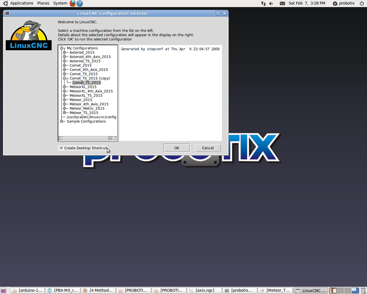Open the Trash icon in bottom panel
The image size is (367, 294).
point(363,290)
